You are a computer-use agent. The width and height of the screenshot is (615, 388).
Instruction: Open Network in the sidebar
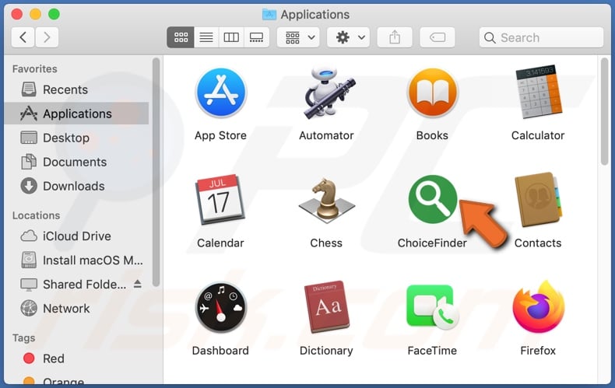pyautogui.click(x=76, y=309)
